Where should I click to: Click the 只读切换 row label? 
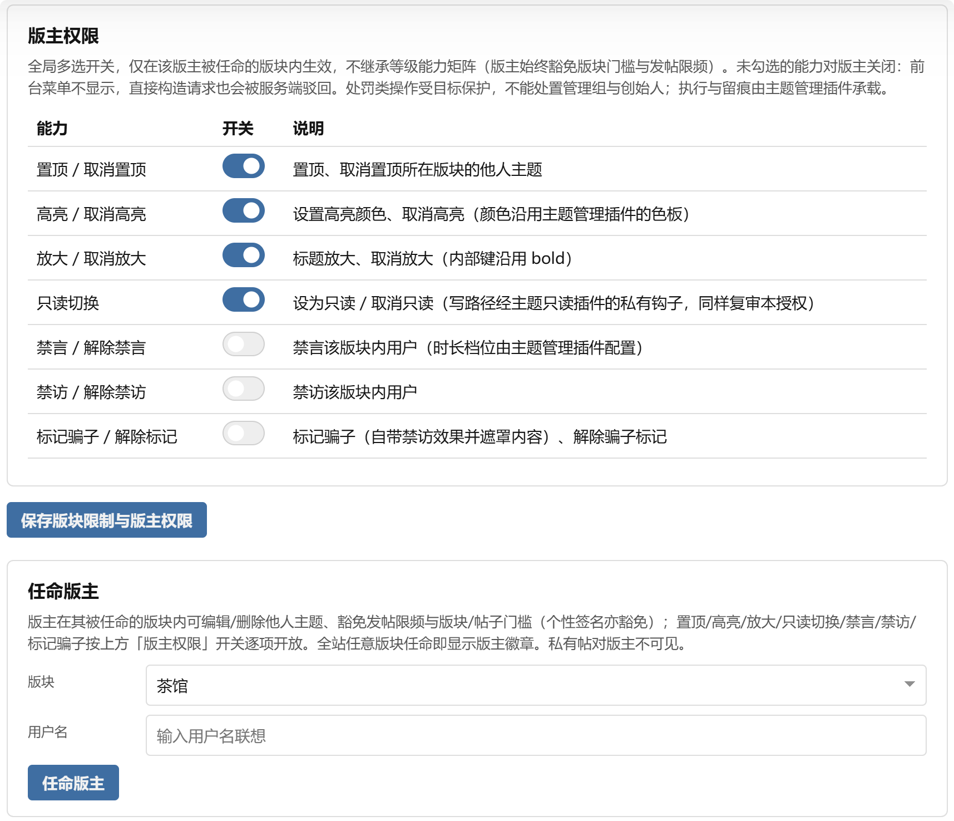[68, 303]
